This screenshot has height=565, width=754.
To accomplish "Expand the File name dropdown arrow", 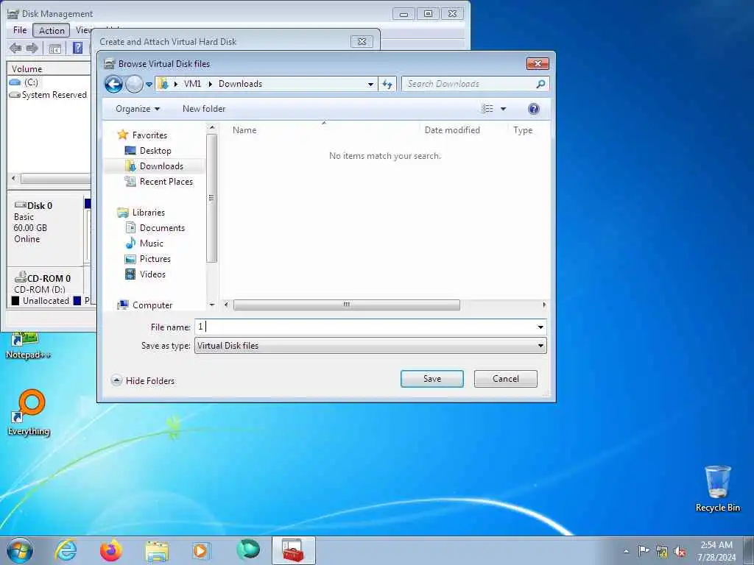I will [x=540, y=327].
